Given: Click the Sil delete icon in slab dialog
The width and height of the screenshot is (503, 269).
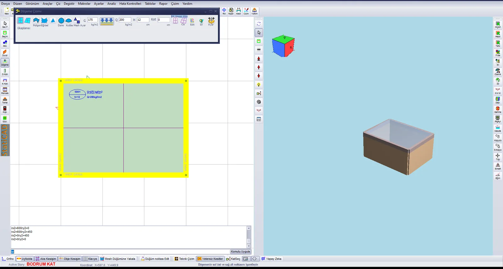Looking at the screenshot, I should [x=201, y=22].
